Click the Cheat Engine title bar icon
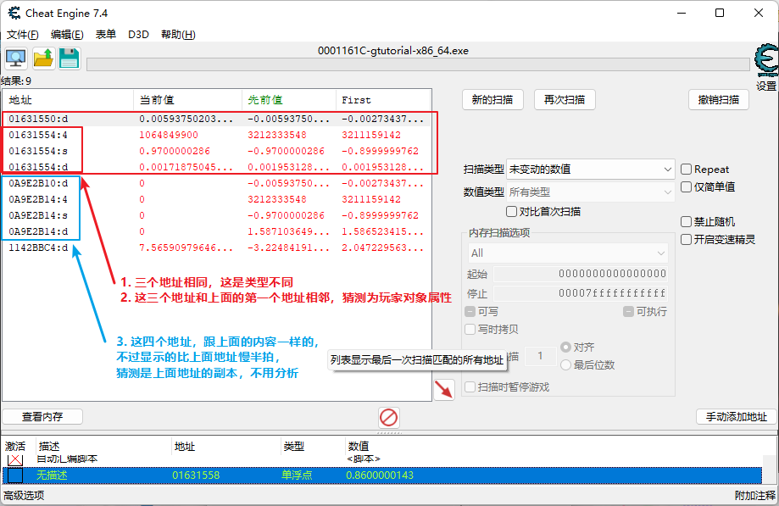The image size is (779, 506). coord(14,13)
